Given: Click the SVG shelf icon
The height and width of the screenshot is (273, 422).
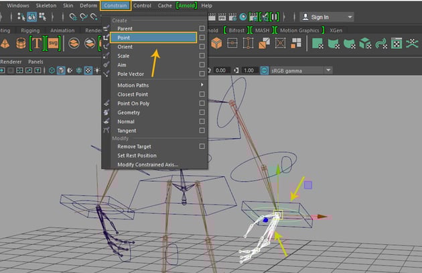Looking at the screenshot, I should 54,43.
